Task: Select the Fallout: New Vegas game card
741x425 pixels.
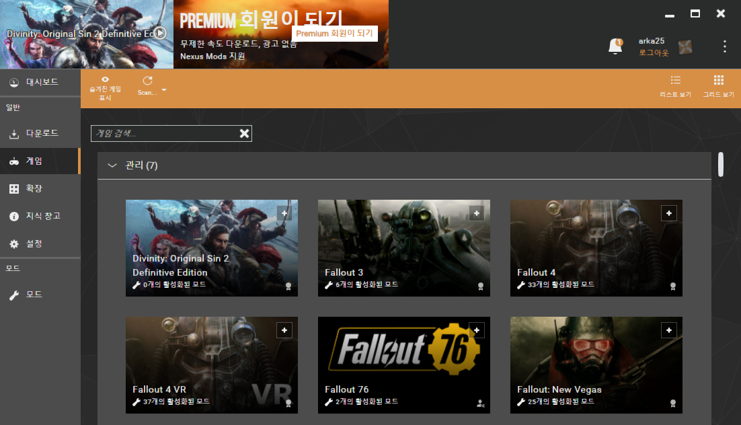Action: pos(596,365)
